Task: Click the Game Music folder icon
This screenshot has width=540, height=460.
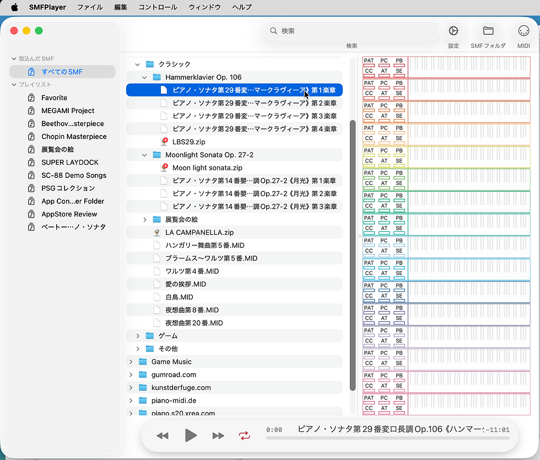Action: 143,361
